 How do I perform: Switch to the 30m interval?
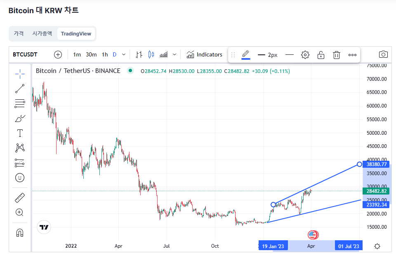tap(91, 54)
